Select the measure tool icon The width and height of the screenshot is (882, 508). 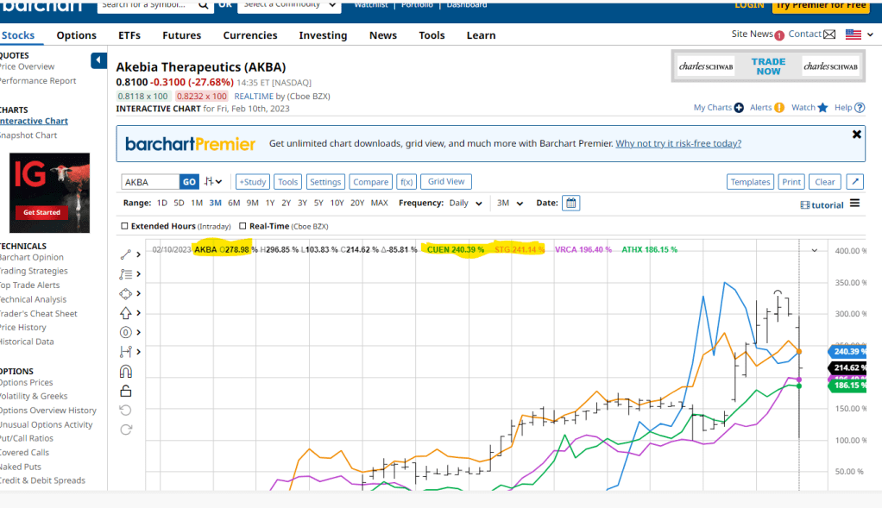[126, 352]
